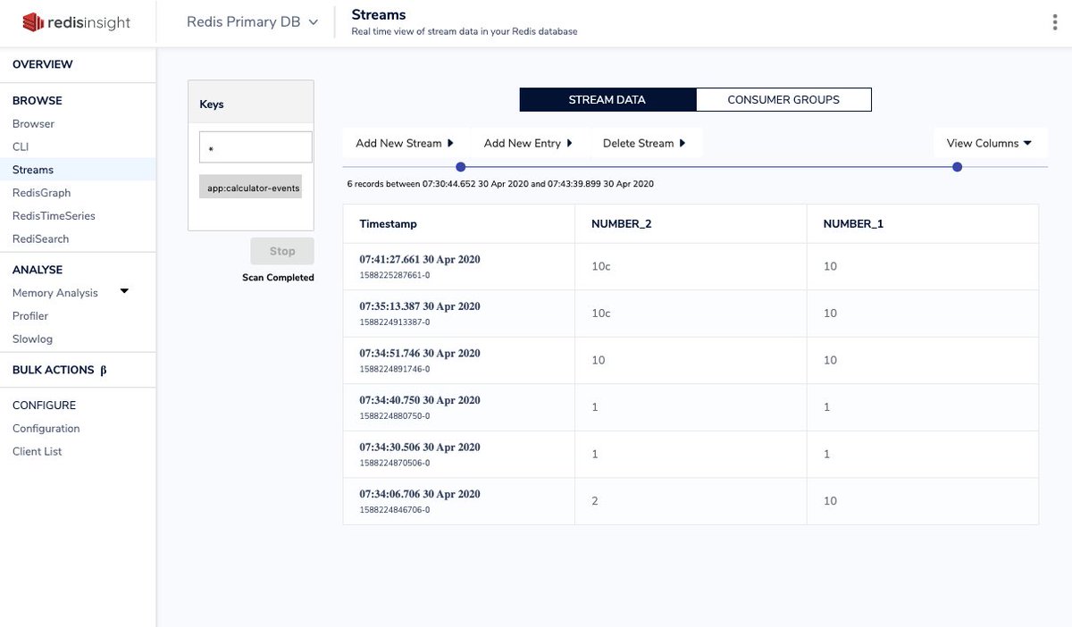This screenshot has height=627, width=1072.
Task: Open BULK ACTIONS section
Action: (x=59, y=370)
